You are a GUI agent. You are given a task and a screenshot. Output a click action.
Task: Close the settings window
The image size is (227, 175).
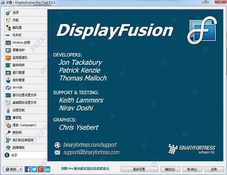coord(221,2)
